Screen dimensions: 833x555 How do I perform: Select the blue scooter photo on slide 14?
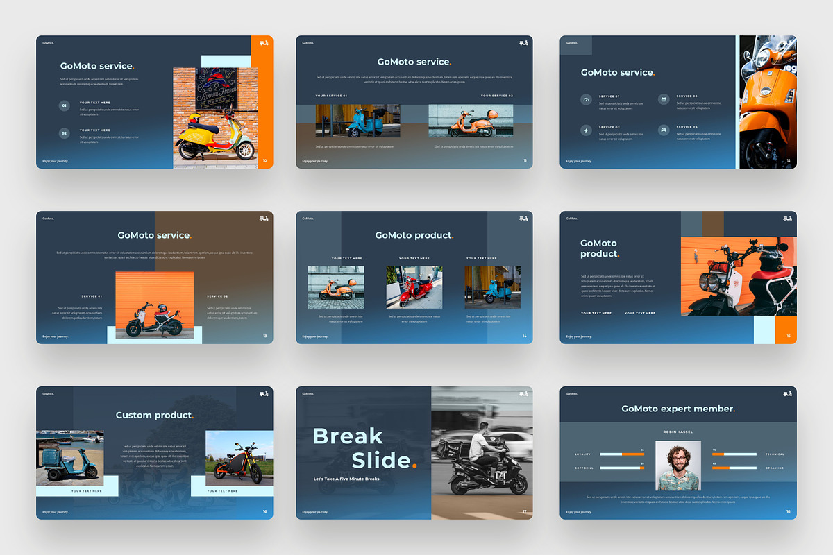click(493, 287)
